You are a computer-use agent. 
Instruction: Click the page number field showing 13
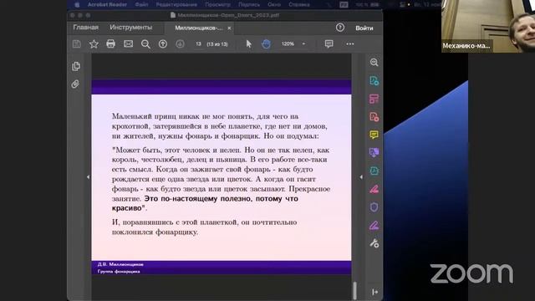pos(198,44)
